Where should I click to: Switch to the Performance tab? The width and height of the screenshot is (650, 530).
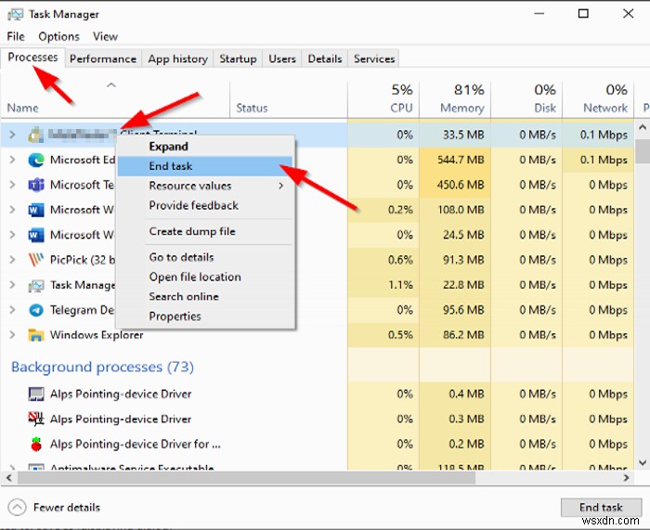(x=103, y=58)
